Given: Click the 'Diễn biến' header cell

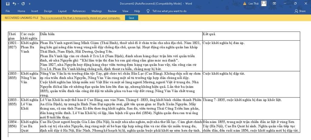Looking at the screenshot, I should tap(121, 36).
